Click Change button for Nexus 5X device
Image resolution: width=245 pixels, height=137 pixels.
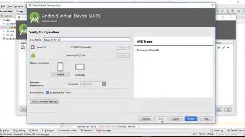122,47
